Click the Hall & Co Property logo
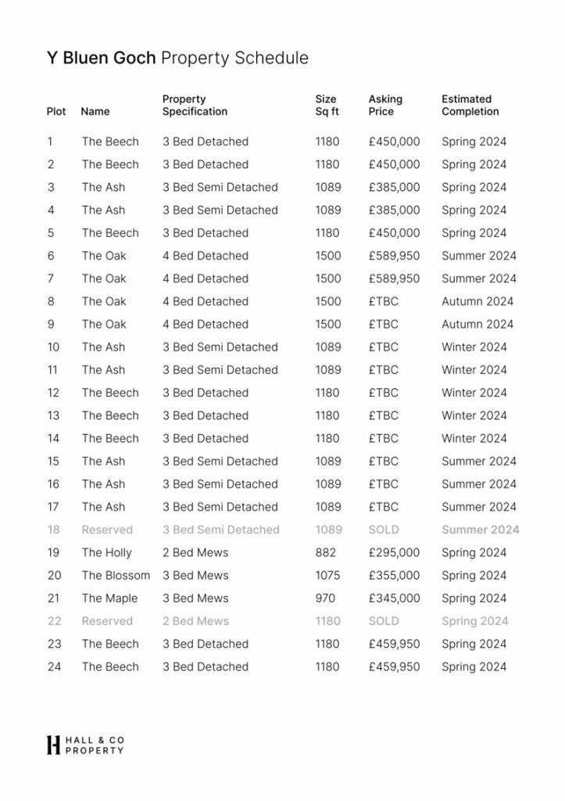This screenshot has width=565, height=801. click(x=84, y=745)
